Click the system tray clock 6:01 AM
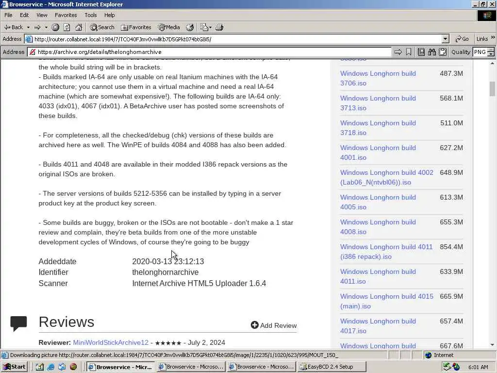 (x=478, y=367)
